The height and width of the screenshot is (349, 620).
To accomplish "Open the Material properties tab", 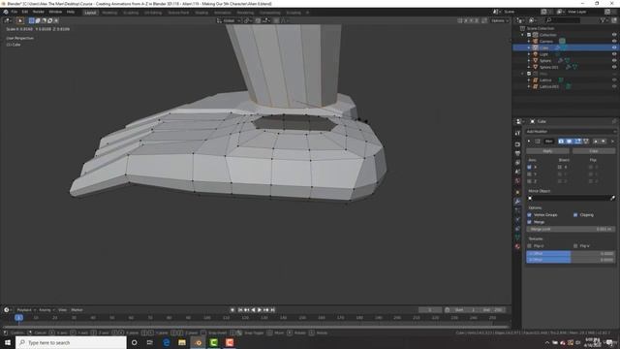I will tap(517, 246).
